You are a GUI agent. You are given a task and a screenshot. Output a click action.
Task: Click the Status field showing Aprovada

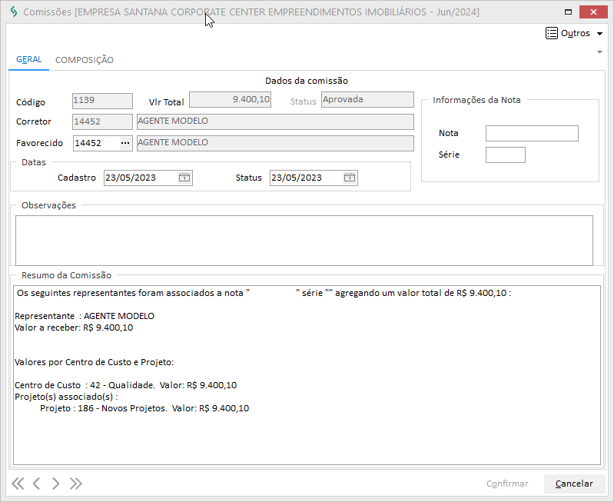[367, 99]
